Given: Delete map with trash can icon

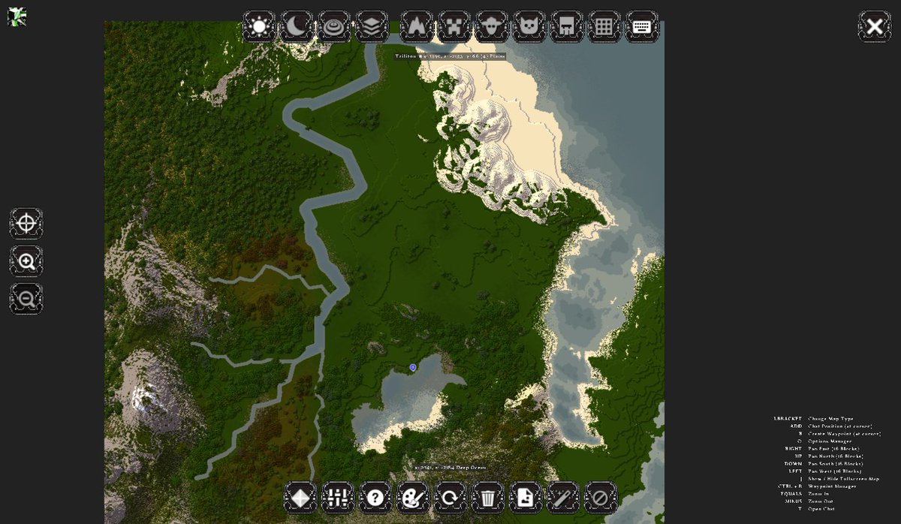Looking at the screenshot, I should (x=488, y=497).
